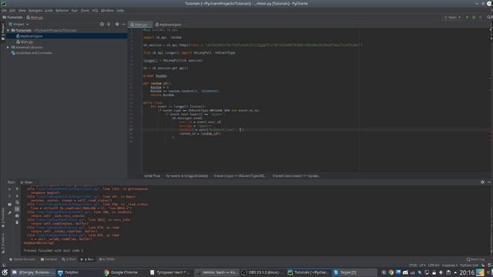Click Search Everywhere magnifier icon
493x277 pixels.
pyautogui.click(x=489, y=17)
